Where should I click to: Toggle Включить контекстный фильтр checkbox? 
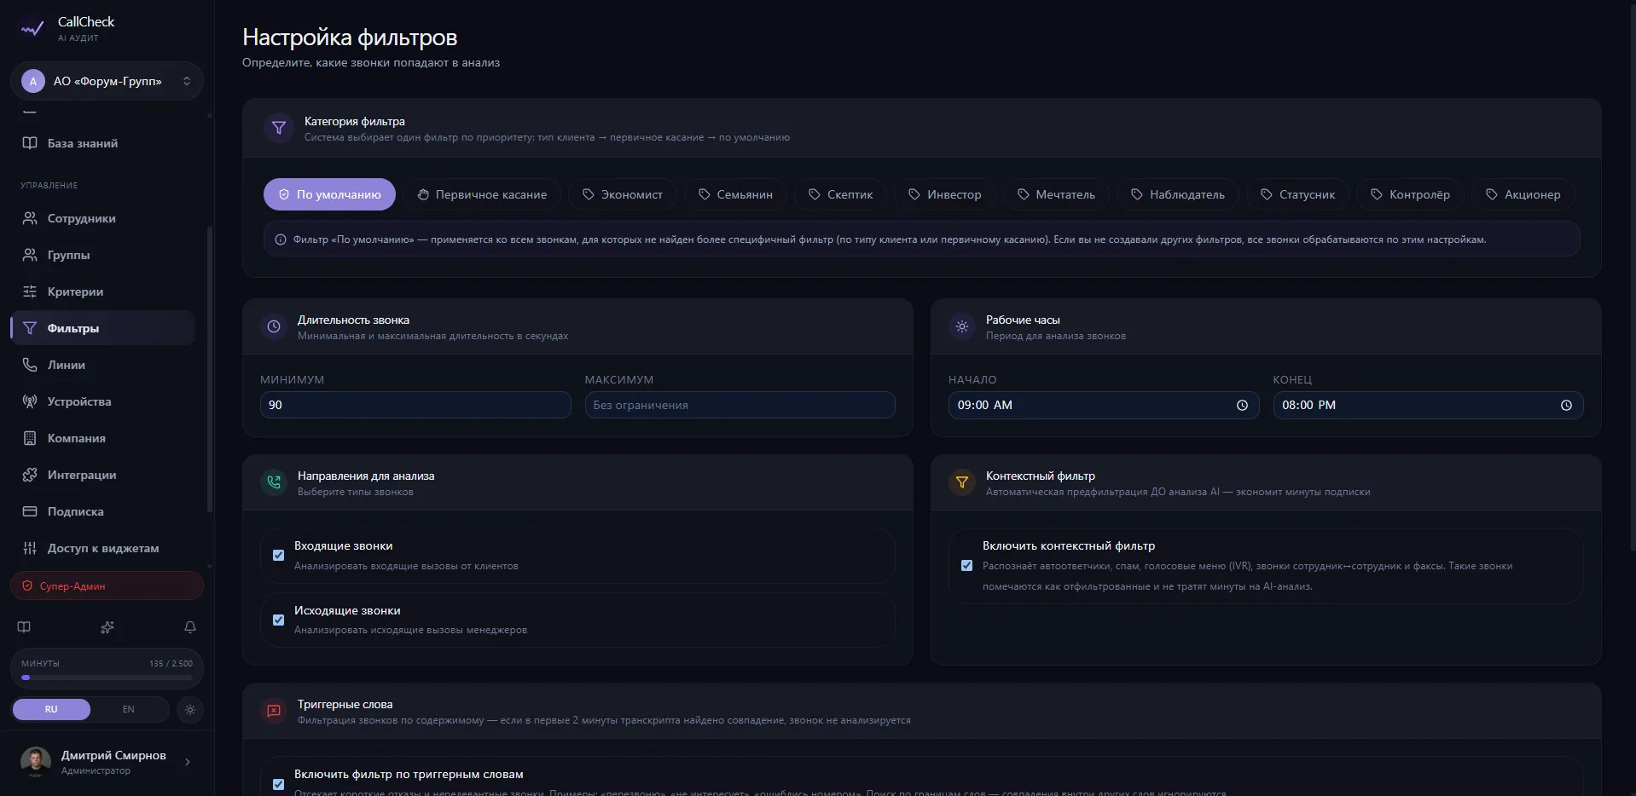(966, 566)
